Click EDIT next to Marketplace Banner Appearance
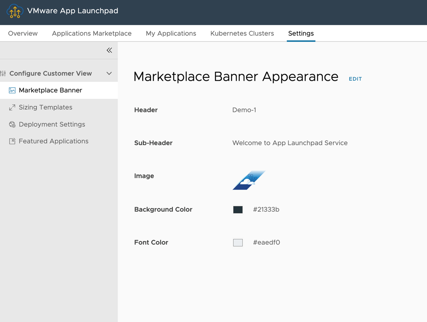Viewport: 427px width, 322px height. pos(355,79)
